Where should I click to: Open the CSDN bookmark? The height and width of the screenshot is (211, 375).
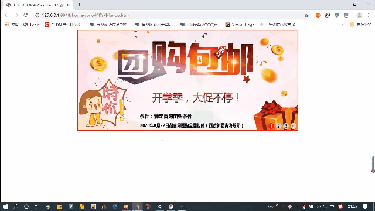coord(64,25)
